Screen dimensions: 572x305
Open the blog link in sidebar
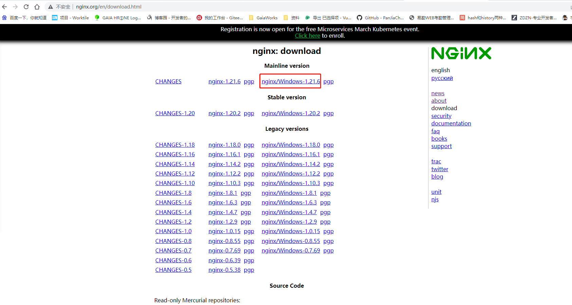[437, 177]
